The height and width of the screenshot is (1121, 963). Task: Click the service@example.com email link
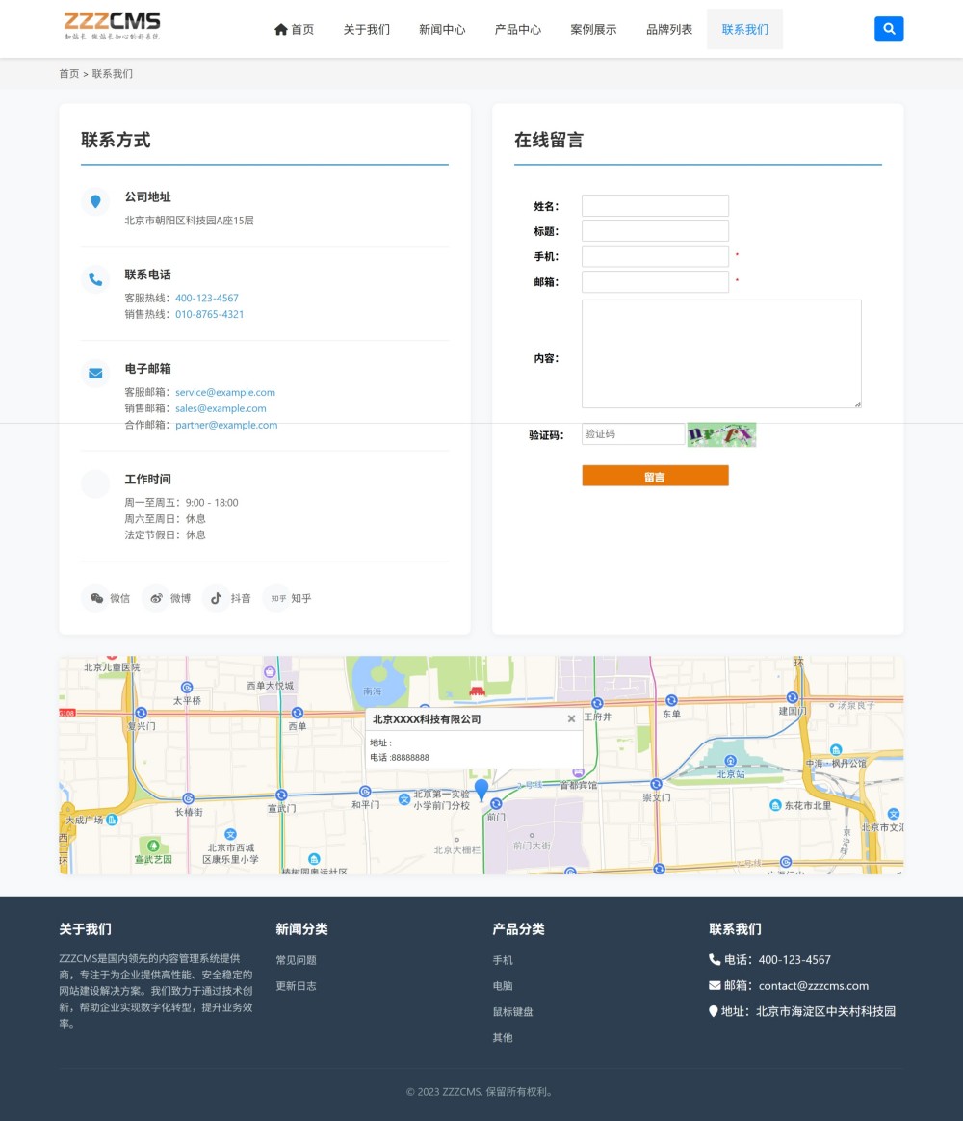click(225, 392)
